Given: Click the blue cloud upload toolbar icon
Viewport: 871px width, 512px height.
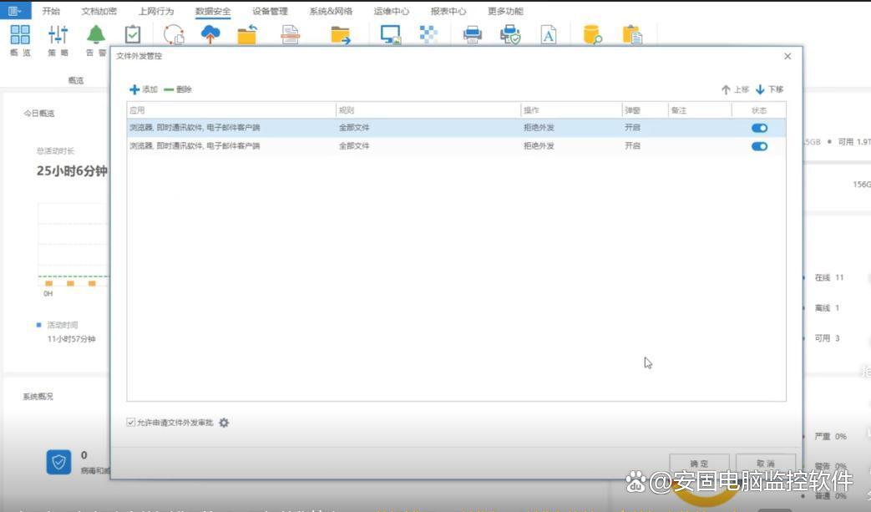Looking at the screenshot, I should click(x=210, y=34).
